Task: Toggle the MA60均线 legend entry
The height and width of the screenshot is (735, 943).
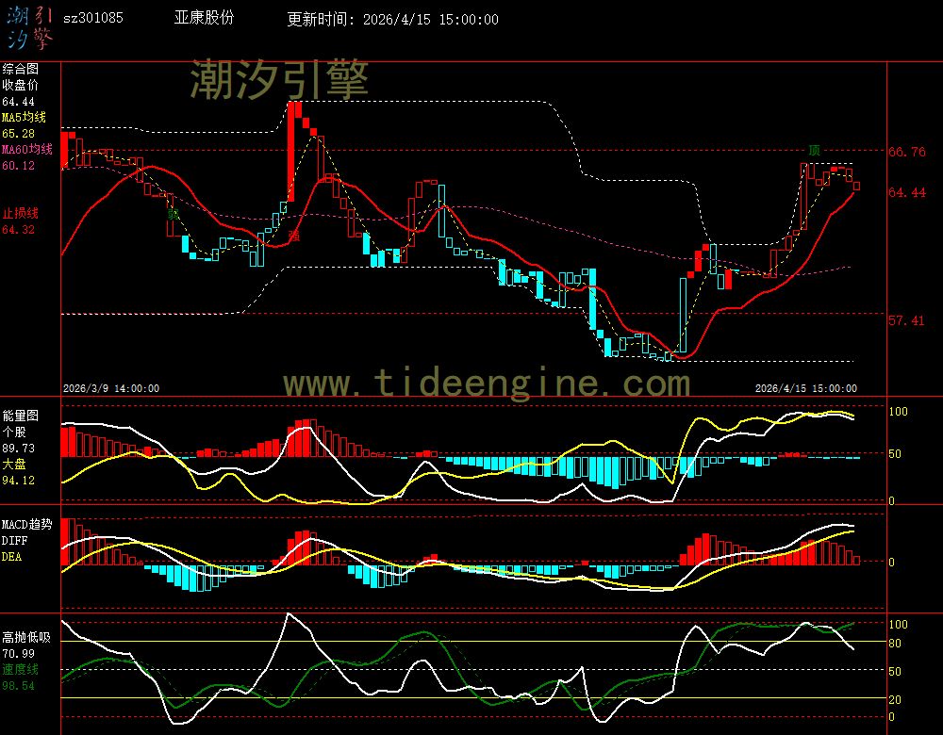Action: pos(26,150)
